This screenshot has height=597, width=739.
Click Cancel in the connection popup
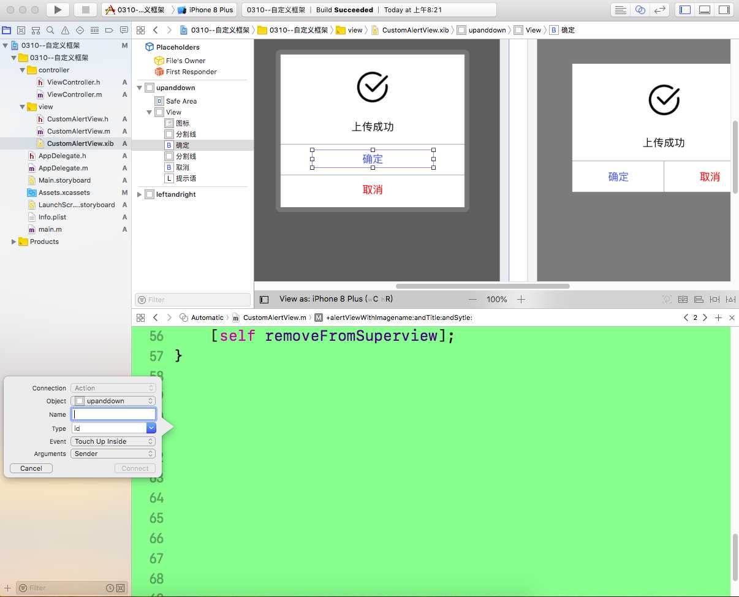point(31,468)
